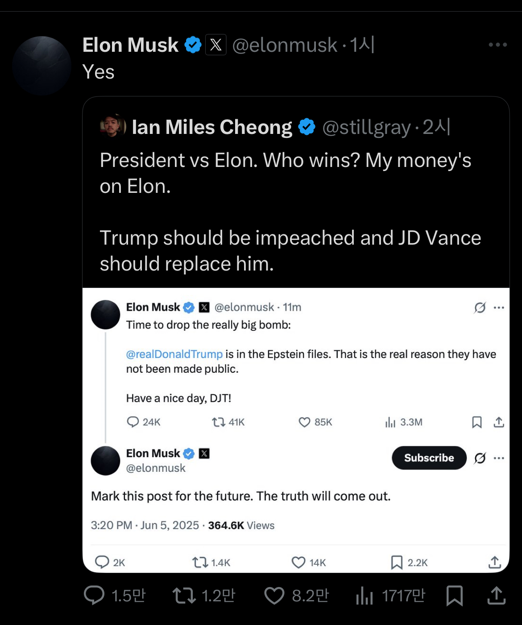Open Ian Miles Cheong's quoted post text

coord(290,212)
